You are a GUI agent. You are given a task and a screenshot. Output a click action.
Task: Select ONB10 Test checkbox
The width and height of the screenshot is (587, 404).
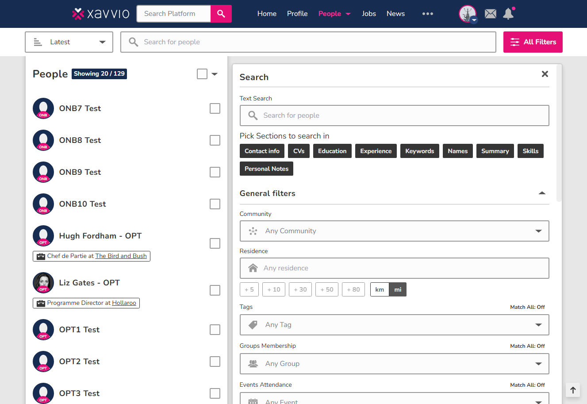(x=215, y=204)
